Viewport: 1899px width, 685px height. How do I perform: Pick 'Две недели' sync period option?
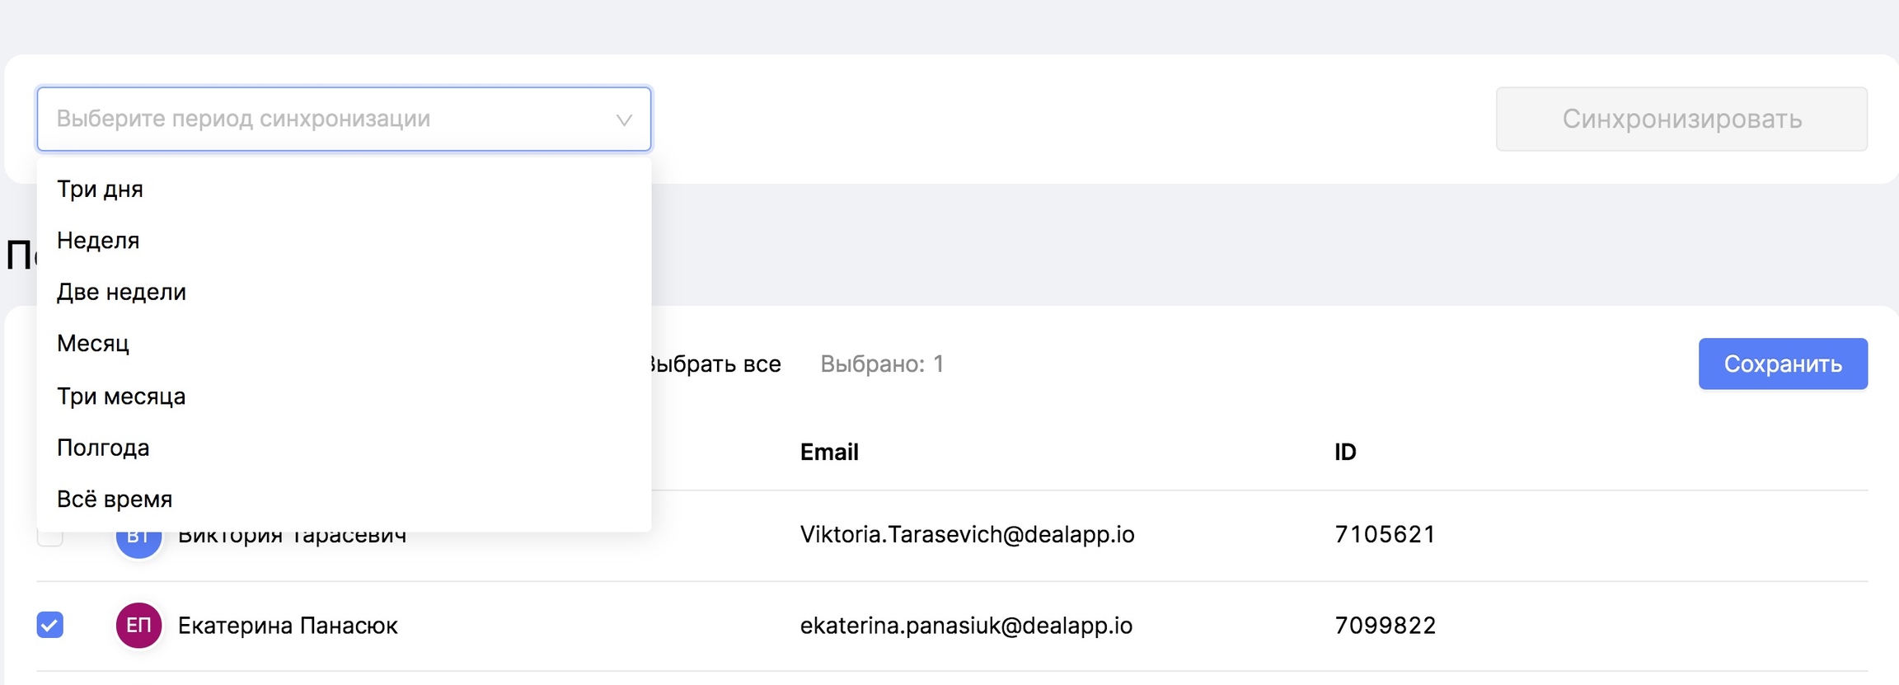pos(121,292)
